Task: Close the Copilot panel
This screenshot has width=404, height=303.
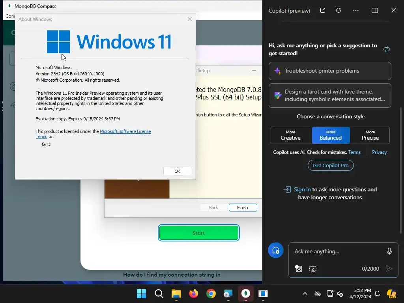Action: coord(393,10)
